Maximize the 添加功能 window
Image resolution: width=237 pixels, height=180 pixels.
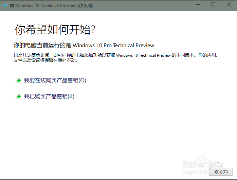[x=213, y=5]
